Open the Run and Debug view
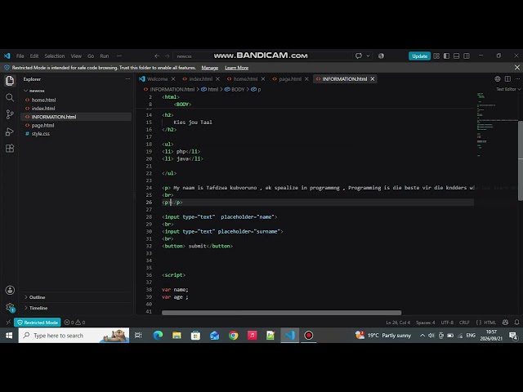 pos(10,131)
